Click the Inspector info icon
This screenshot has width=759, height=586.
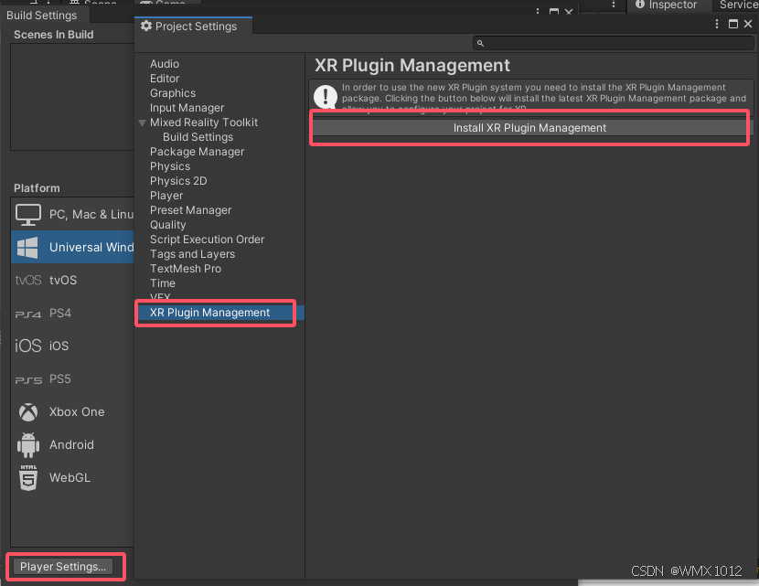pyautogui.click(x=640, y=5)
